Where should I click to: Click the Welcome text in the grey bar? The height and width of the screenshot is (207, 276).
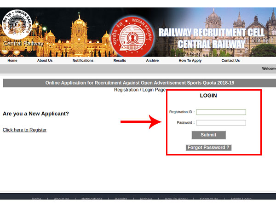pos(269,69)
